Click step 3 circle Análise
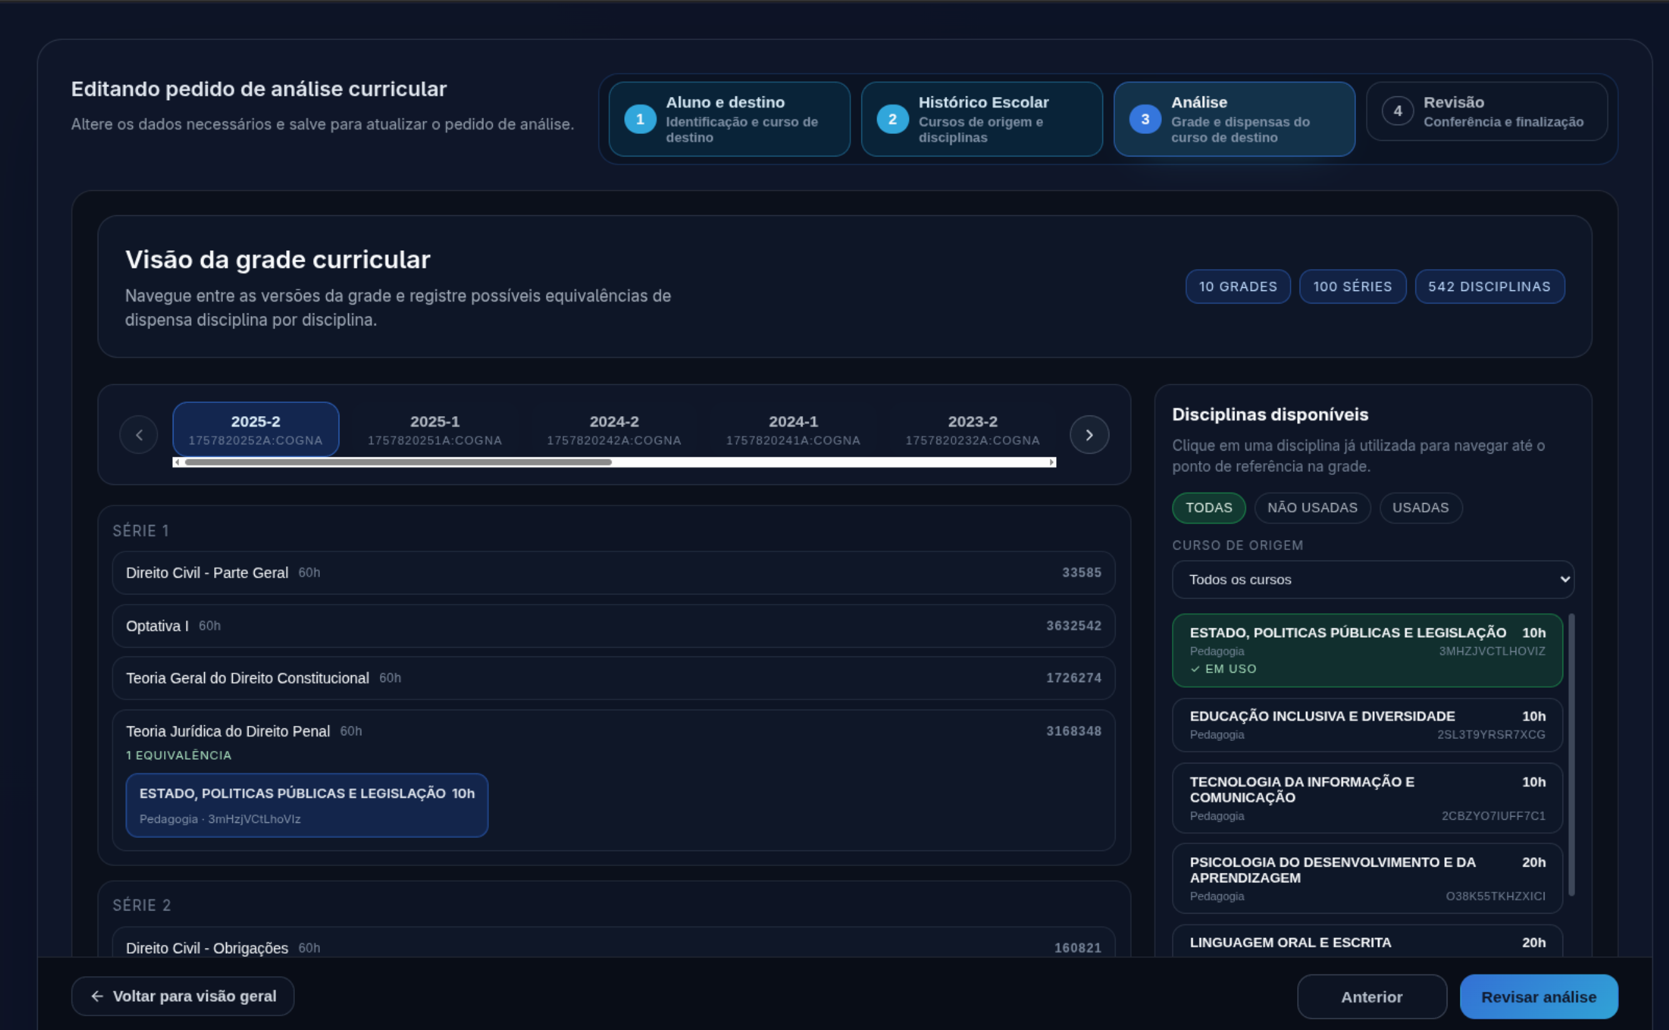The width and height of the screenshot is (1669, 1030). pos(1144,120)
